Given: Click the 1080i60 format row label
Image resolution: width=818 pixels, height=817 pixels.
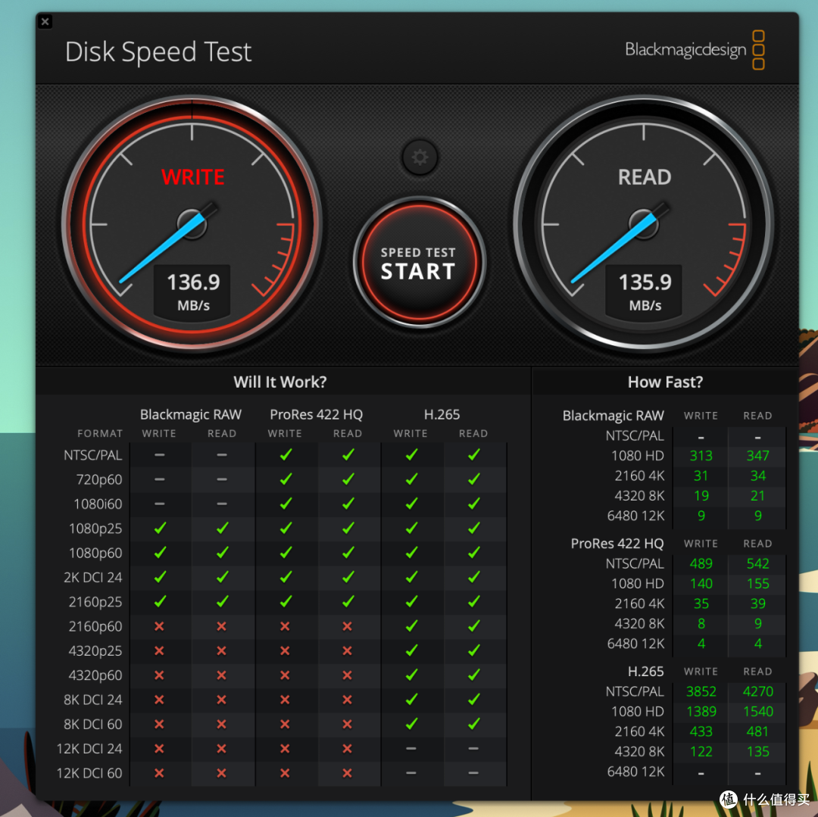Looking at the screenshot, I should [x=98, y=504].
